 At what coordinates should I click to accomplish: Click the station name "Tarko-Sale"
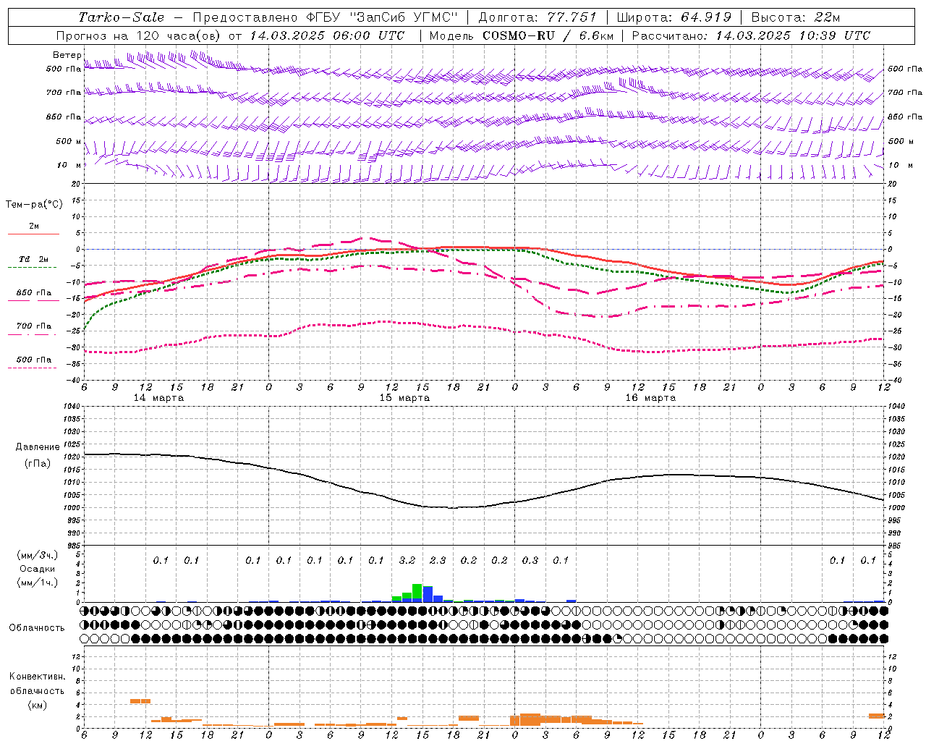[x=121, y=17]
